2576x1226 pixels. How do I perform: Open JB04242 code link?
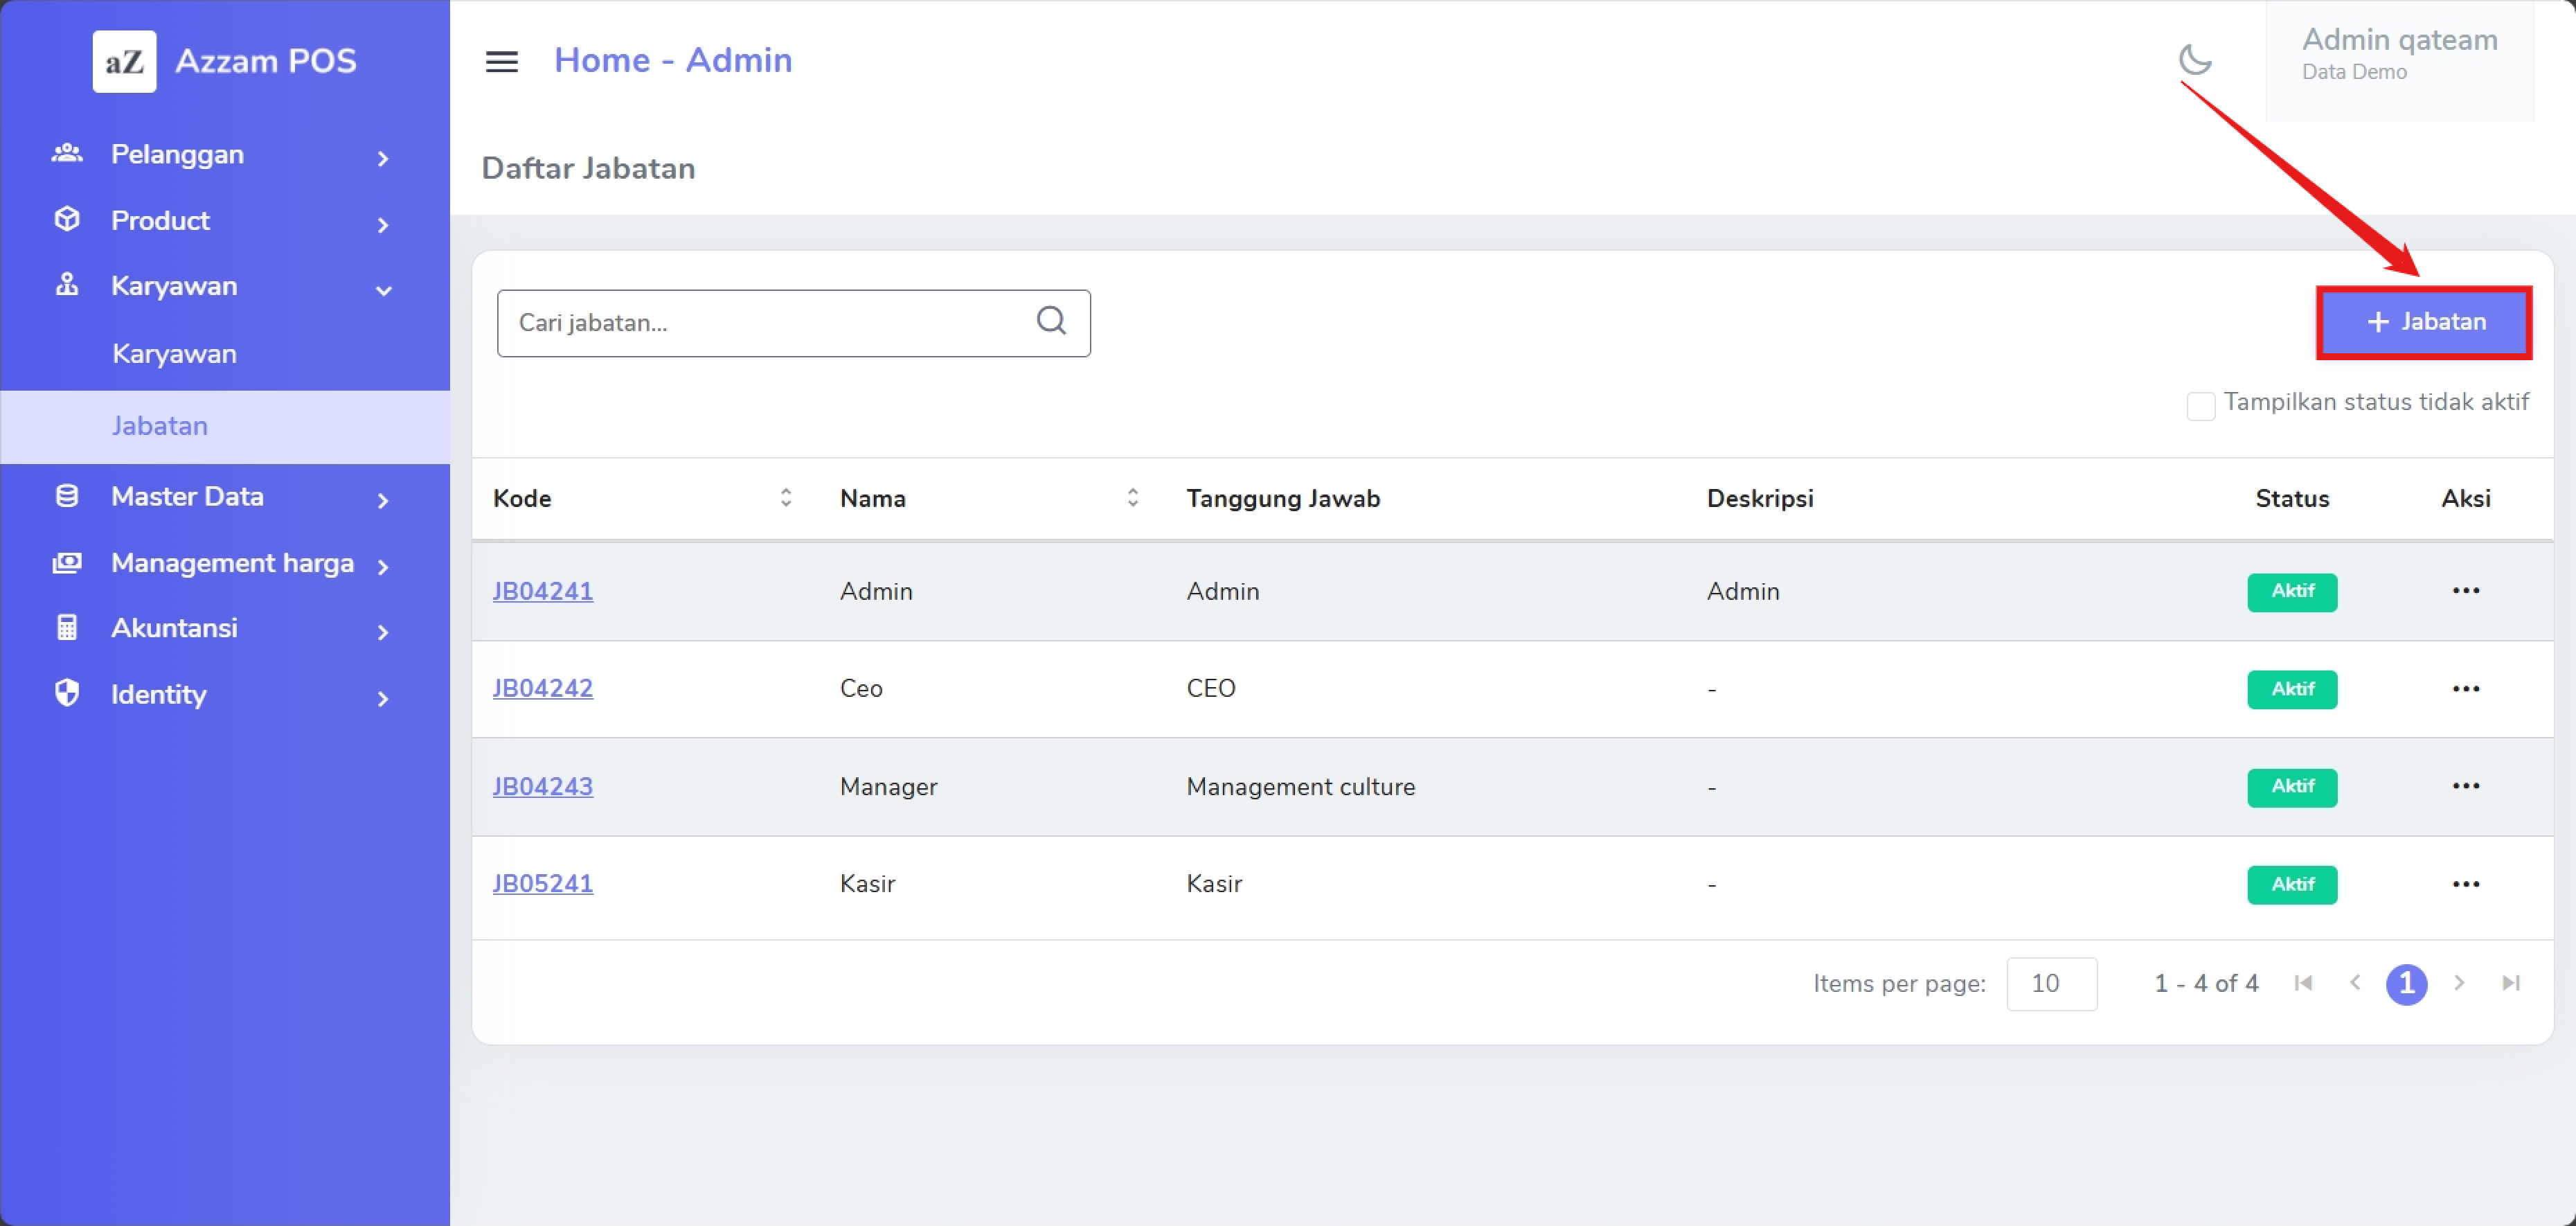click(542, 689)
